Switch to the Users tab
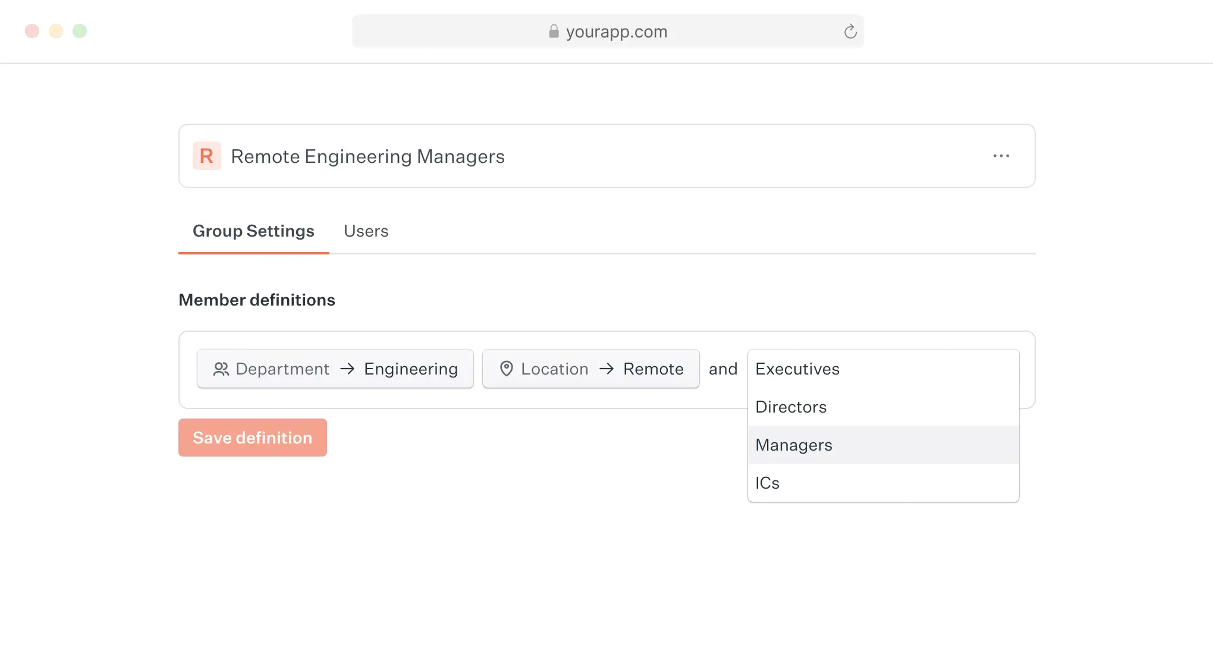The image size is (1213, 667). [x=366, y=231]
